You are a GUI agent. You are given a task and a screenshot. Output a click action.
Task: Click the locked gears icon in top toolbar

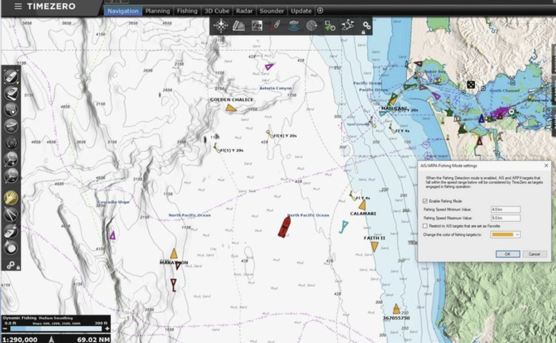pos(366,26)
